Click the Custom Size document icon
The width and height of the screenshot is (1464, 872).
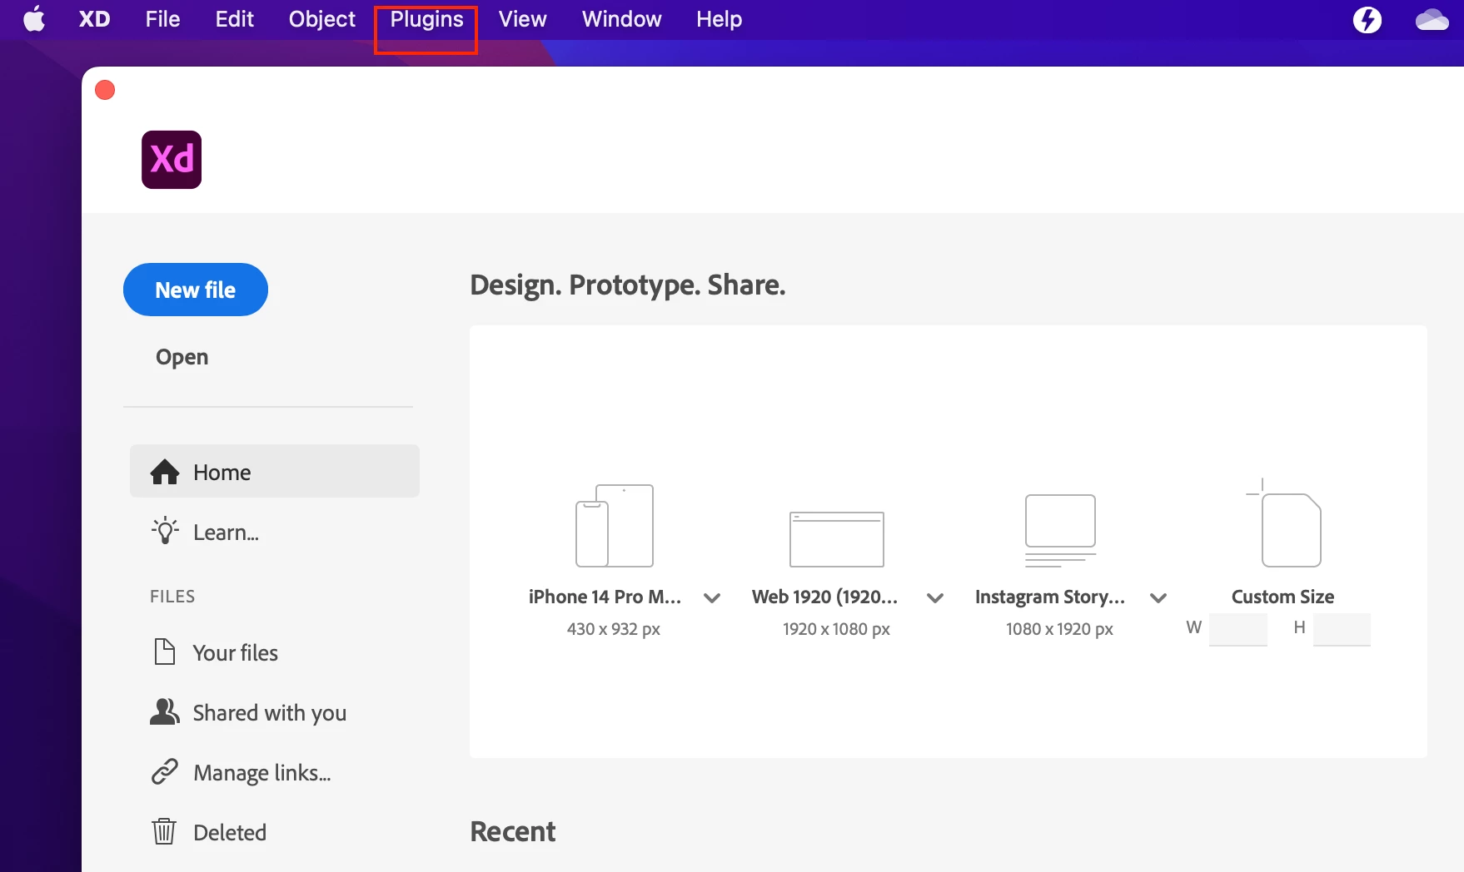[1283, 523]
